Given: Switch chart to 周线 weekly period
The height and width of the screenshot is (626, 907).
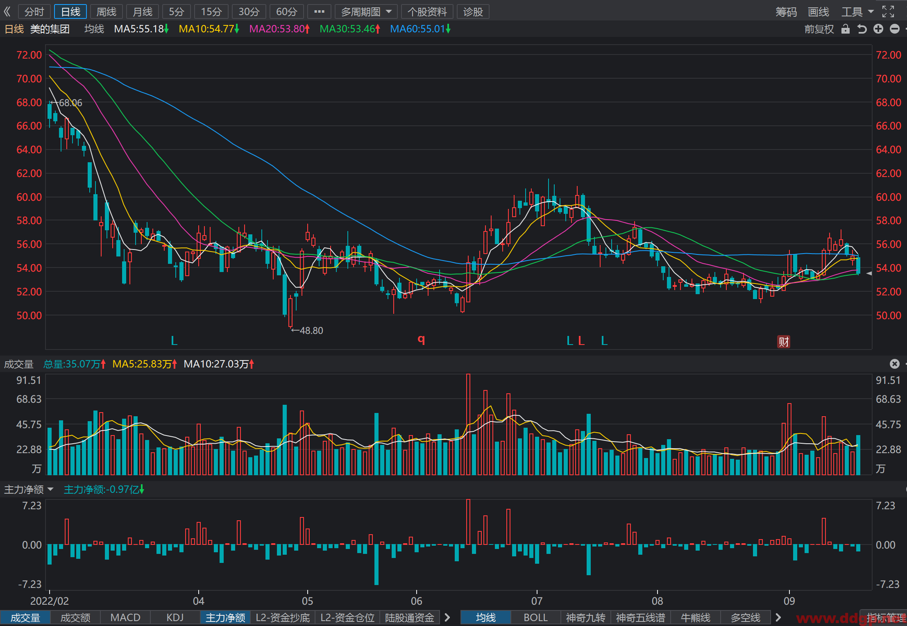Looking at the screenshot, I should (x=107, y=11).
